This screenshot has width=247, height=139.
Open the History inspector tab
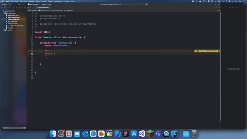click(x=233, y=7)
